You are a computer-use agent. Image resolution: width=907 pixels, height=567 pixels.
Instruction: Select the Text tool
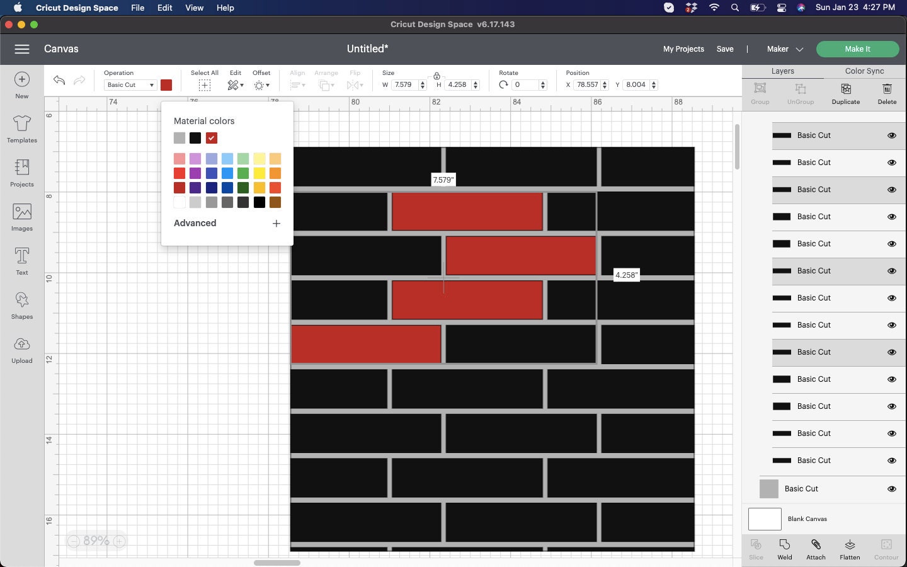click(x=21, y=262)
